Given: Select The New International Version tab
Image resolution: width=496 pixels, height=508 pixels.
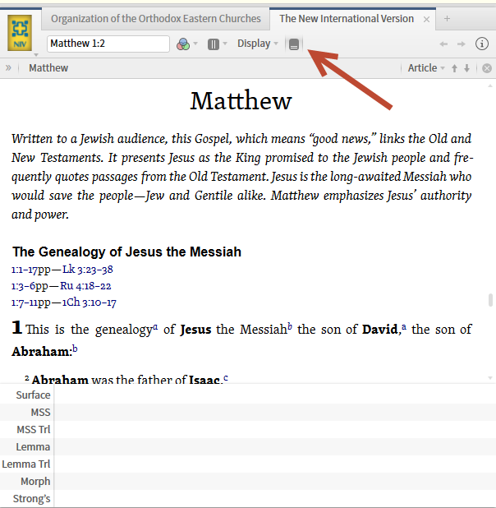Looking at the screenshot, I should [347, 19].
